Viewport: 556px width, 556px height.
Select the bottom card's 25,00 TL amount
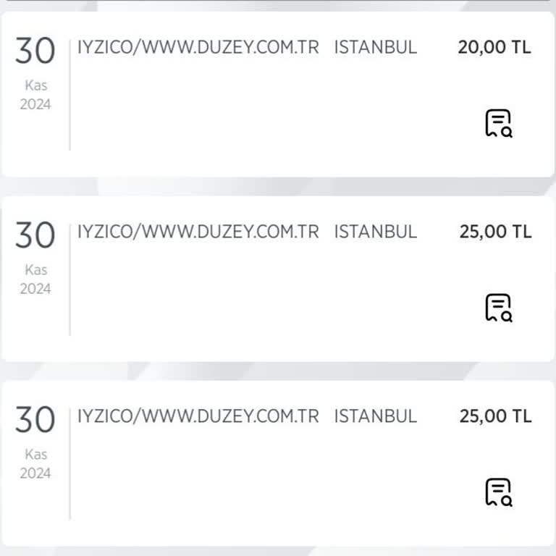(495, 417)
